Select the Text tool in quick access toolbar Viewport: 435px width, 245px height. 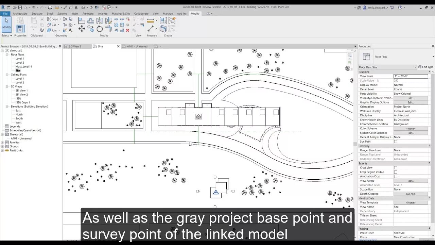tap(76, 7)
